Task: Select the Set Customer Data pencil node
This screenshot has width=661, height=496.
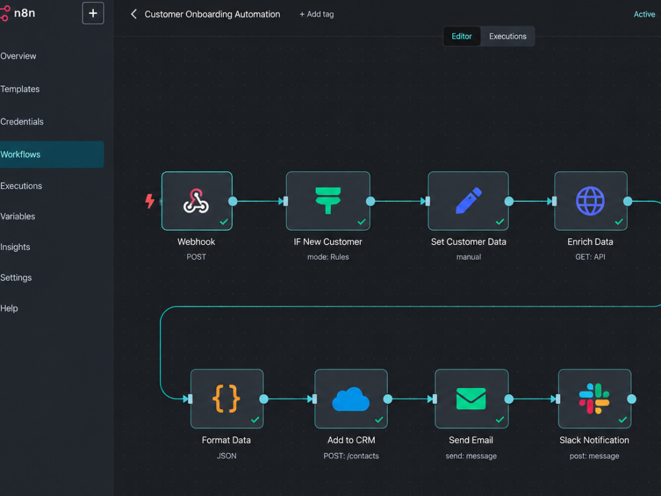Action: coord(468,201)
